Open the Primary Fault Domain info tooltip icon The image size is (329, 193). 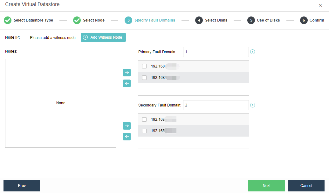[252, 52]
